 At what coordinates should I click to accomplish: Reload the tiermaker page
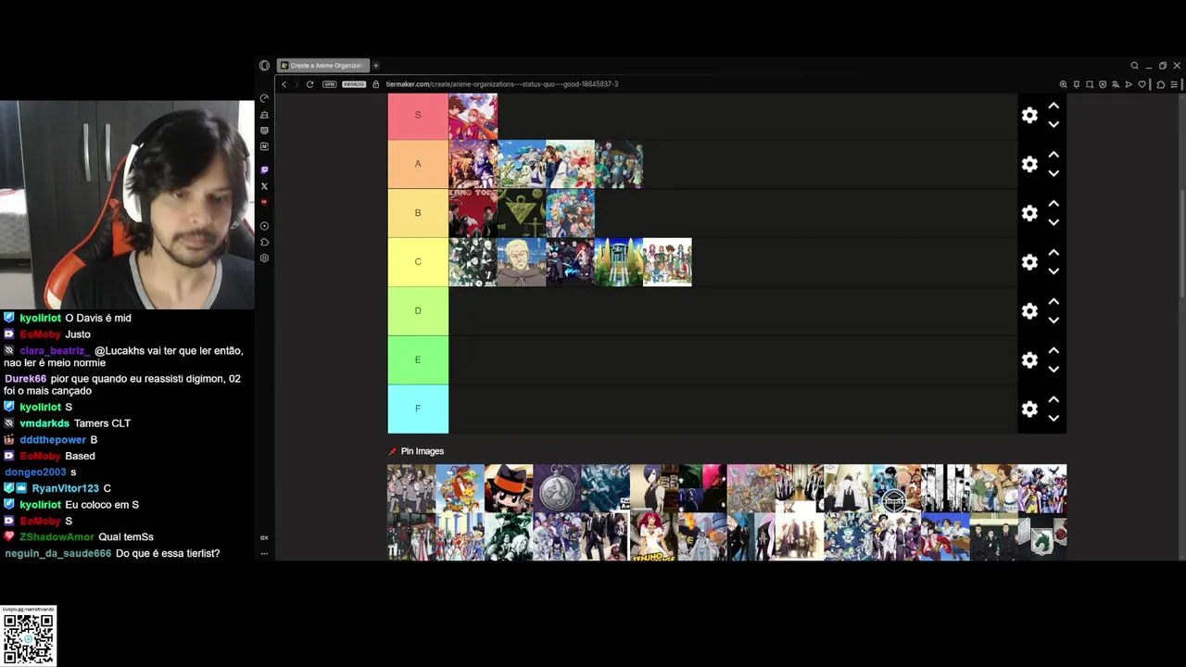click(309, 84)
